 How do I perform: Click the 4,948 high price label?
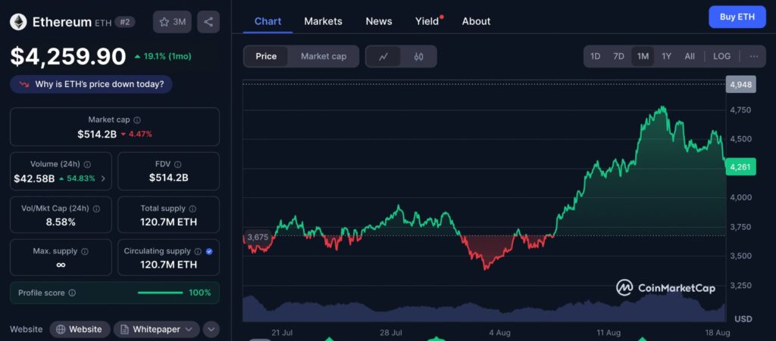click(x=741, y=85)
